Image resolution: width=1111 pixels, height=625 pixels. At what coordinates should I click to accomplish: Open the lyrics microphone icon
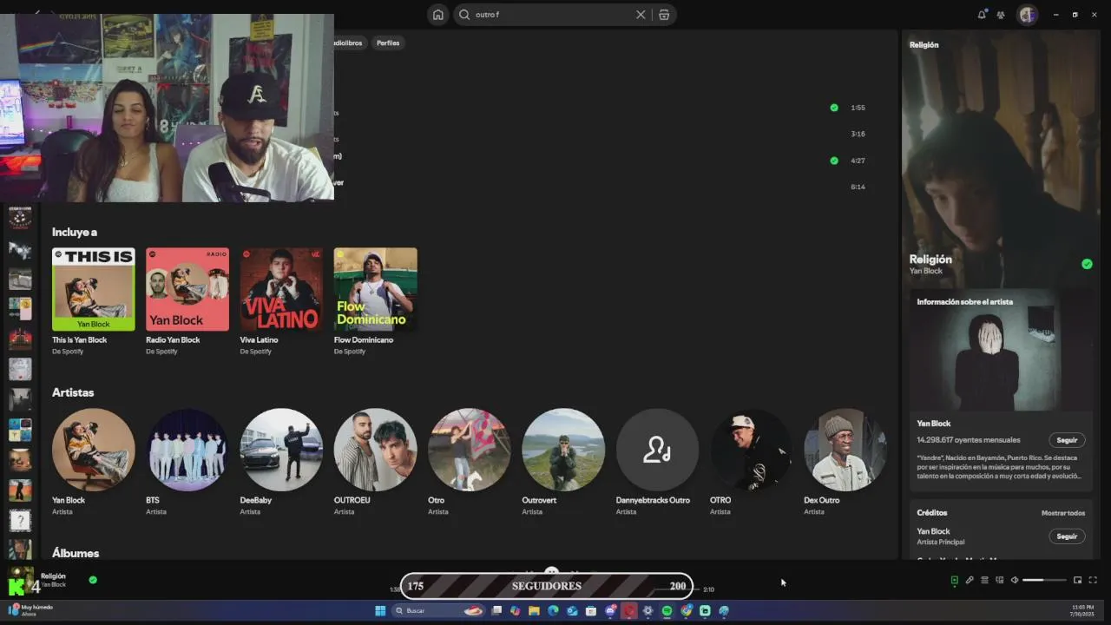pyautogui.click(x=970, y=580)
